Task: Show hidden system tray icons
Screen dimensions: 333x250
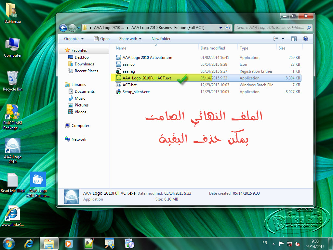Action: 273,244
